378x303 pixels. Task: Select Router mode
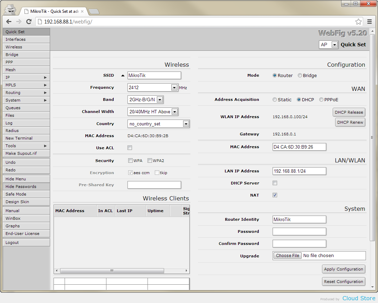(275, 75)
